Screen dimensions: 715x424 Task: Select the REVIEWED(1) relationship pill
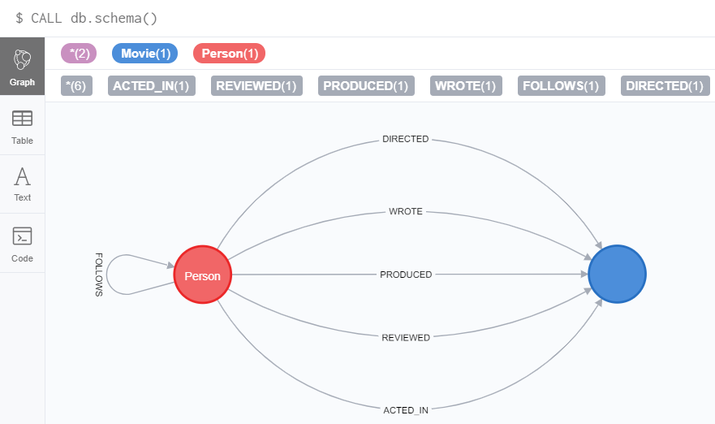coord(256,86)
